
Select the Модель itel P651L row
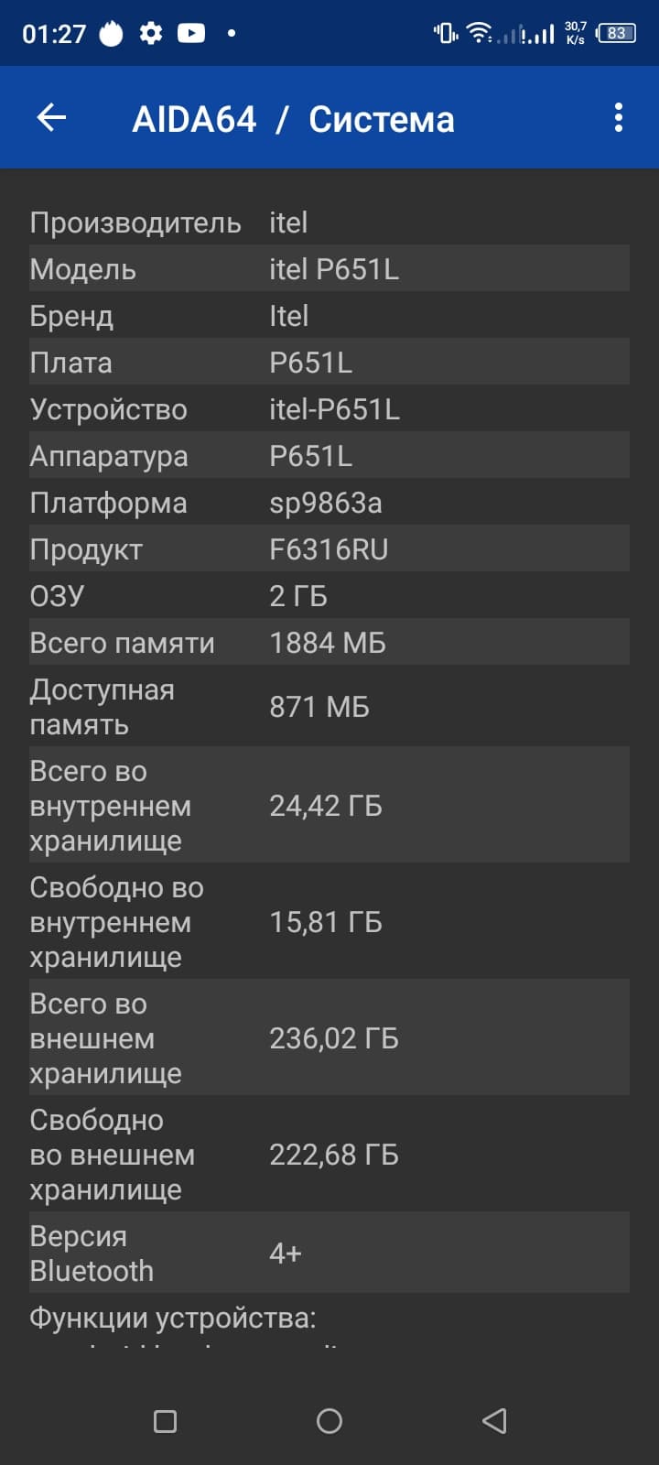(x=329, y=269)
